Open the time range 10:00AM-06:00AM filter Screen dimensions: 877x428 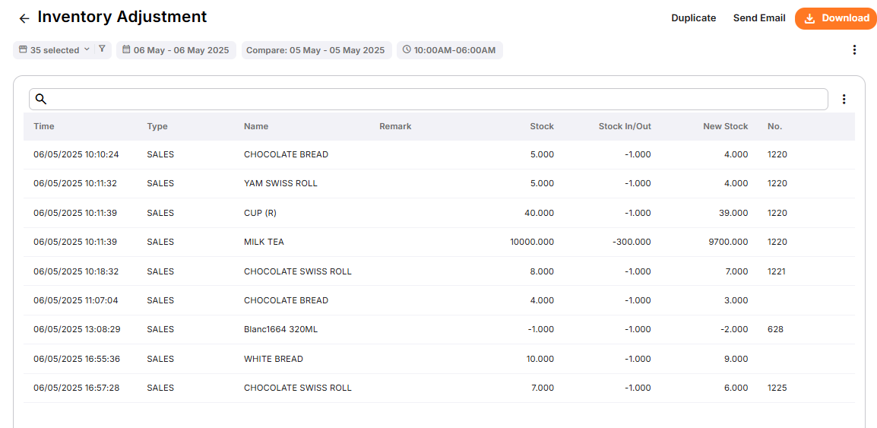click(449, 50)
